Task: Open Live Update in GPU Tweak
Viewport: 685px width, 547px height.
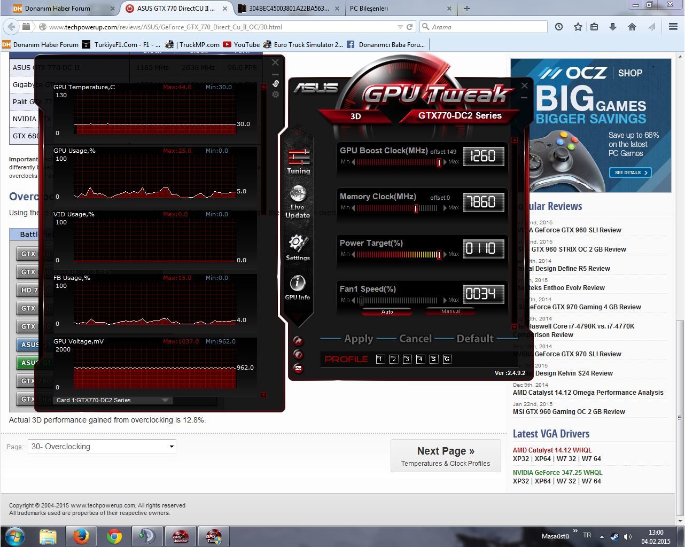Action: 298,202
